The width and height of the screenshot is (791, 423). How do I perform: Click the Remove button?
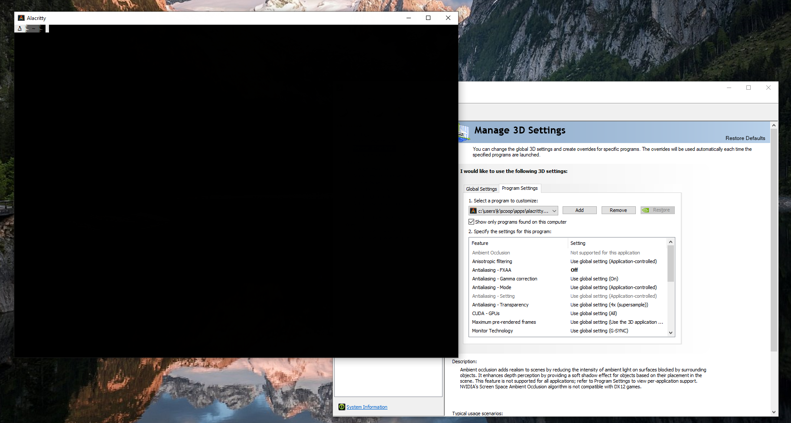tap(618, 210)
